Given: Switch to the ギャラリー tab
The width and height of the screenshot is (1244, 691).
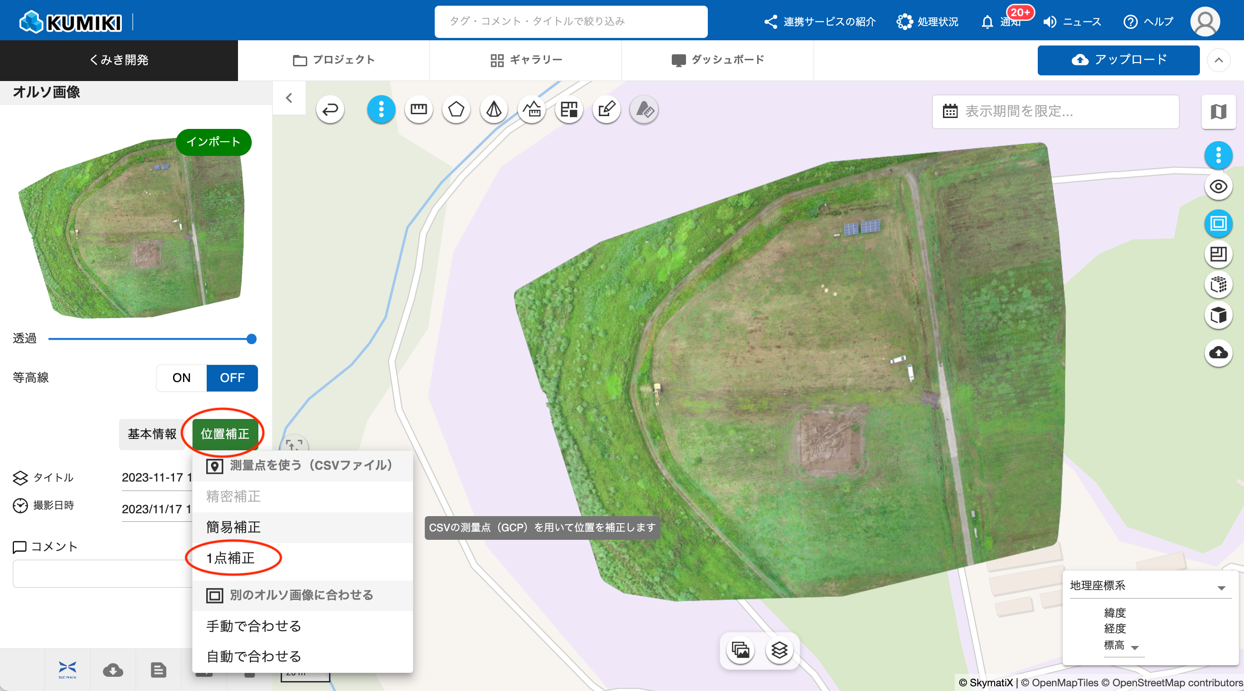Looking at the screenshot, I should (525, 60).
